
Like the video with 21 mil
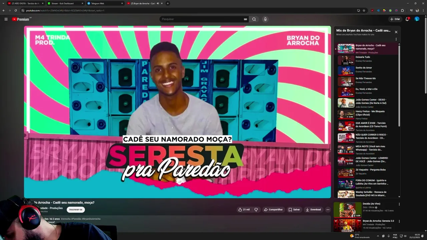pyautogui.click(x=244, y=210)
